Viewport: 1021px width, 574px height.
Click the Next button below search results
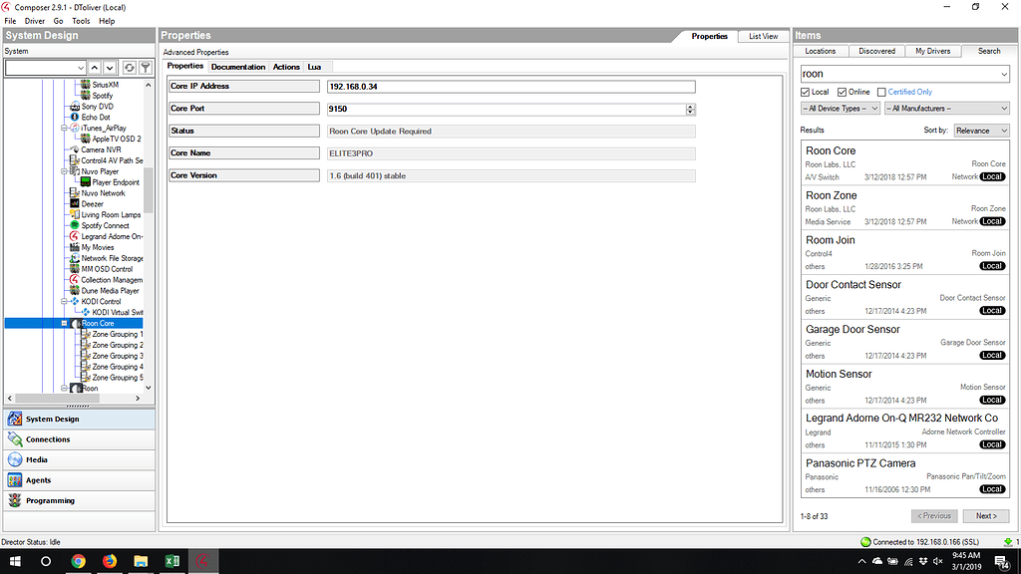[x=986, y=515]
